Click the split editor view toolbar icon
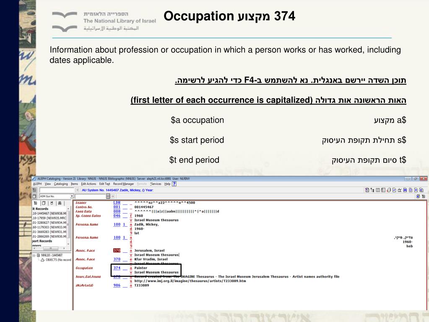Viewport: 429px width, 322px height. tap(378, 190)
